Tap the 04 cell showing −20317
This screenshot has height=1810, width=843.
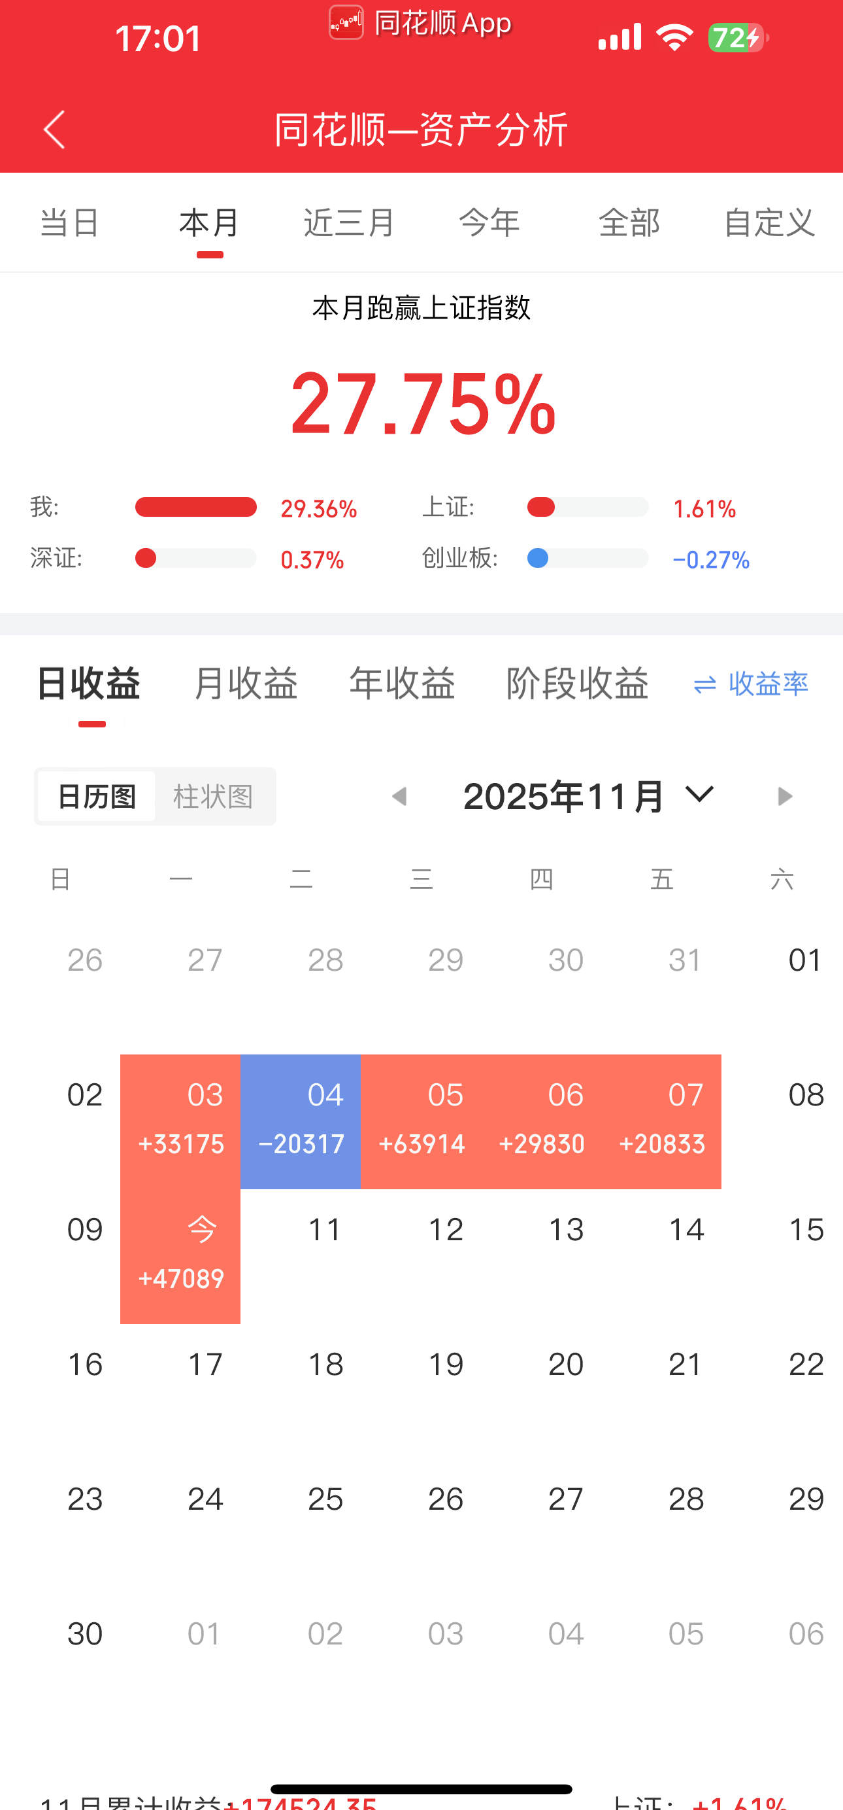click(301, 1121)
